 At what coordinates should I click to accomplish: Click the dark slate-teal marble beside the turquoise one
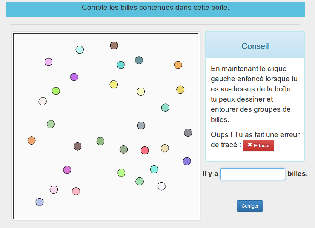[x=139, y=60]
